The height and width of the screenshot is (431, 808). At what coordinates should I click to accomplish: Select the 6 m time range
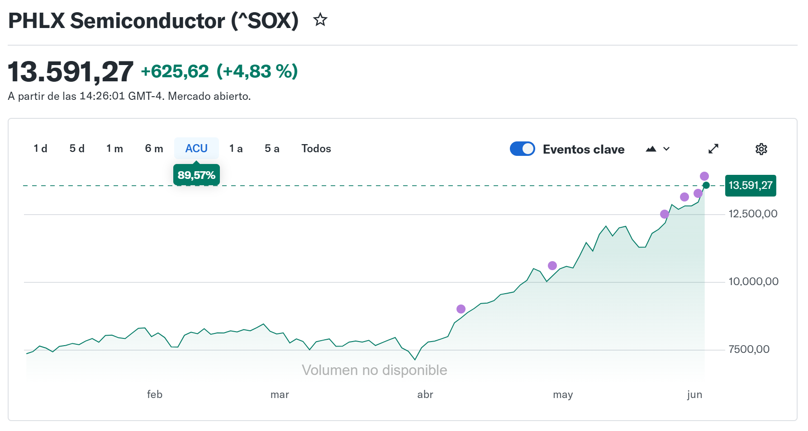154,149
